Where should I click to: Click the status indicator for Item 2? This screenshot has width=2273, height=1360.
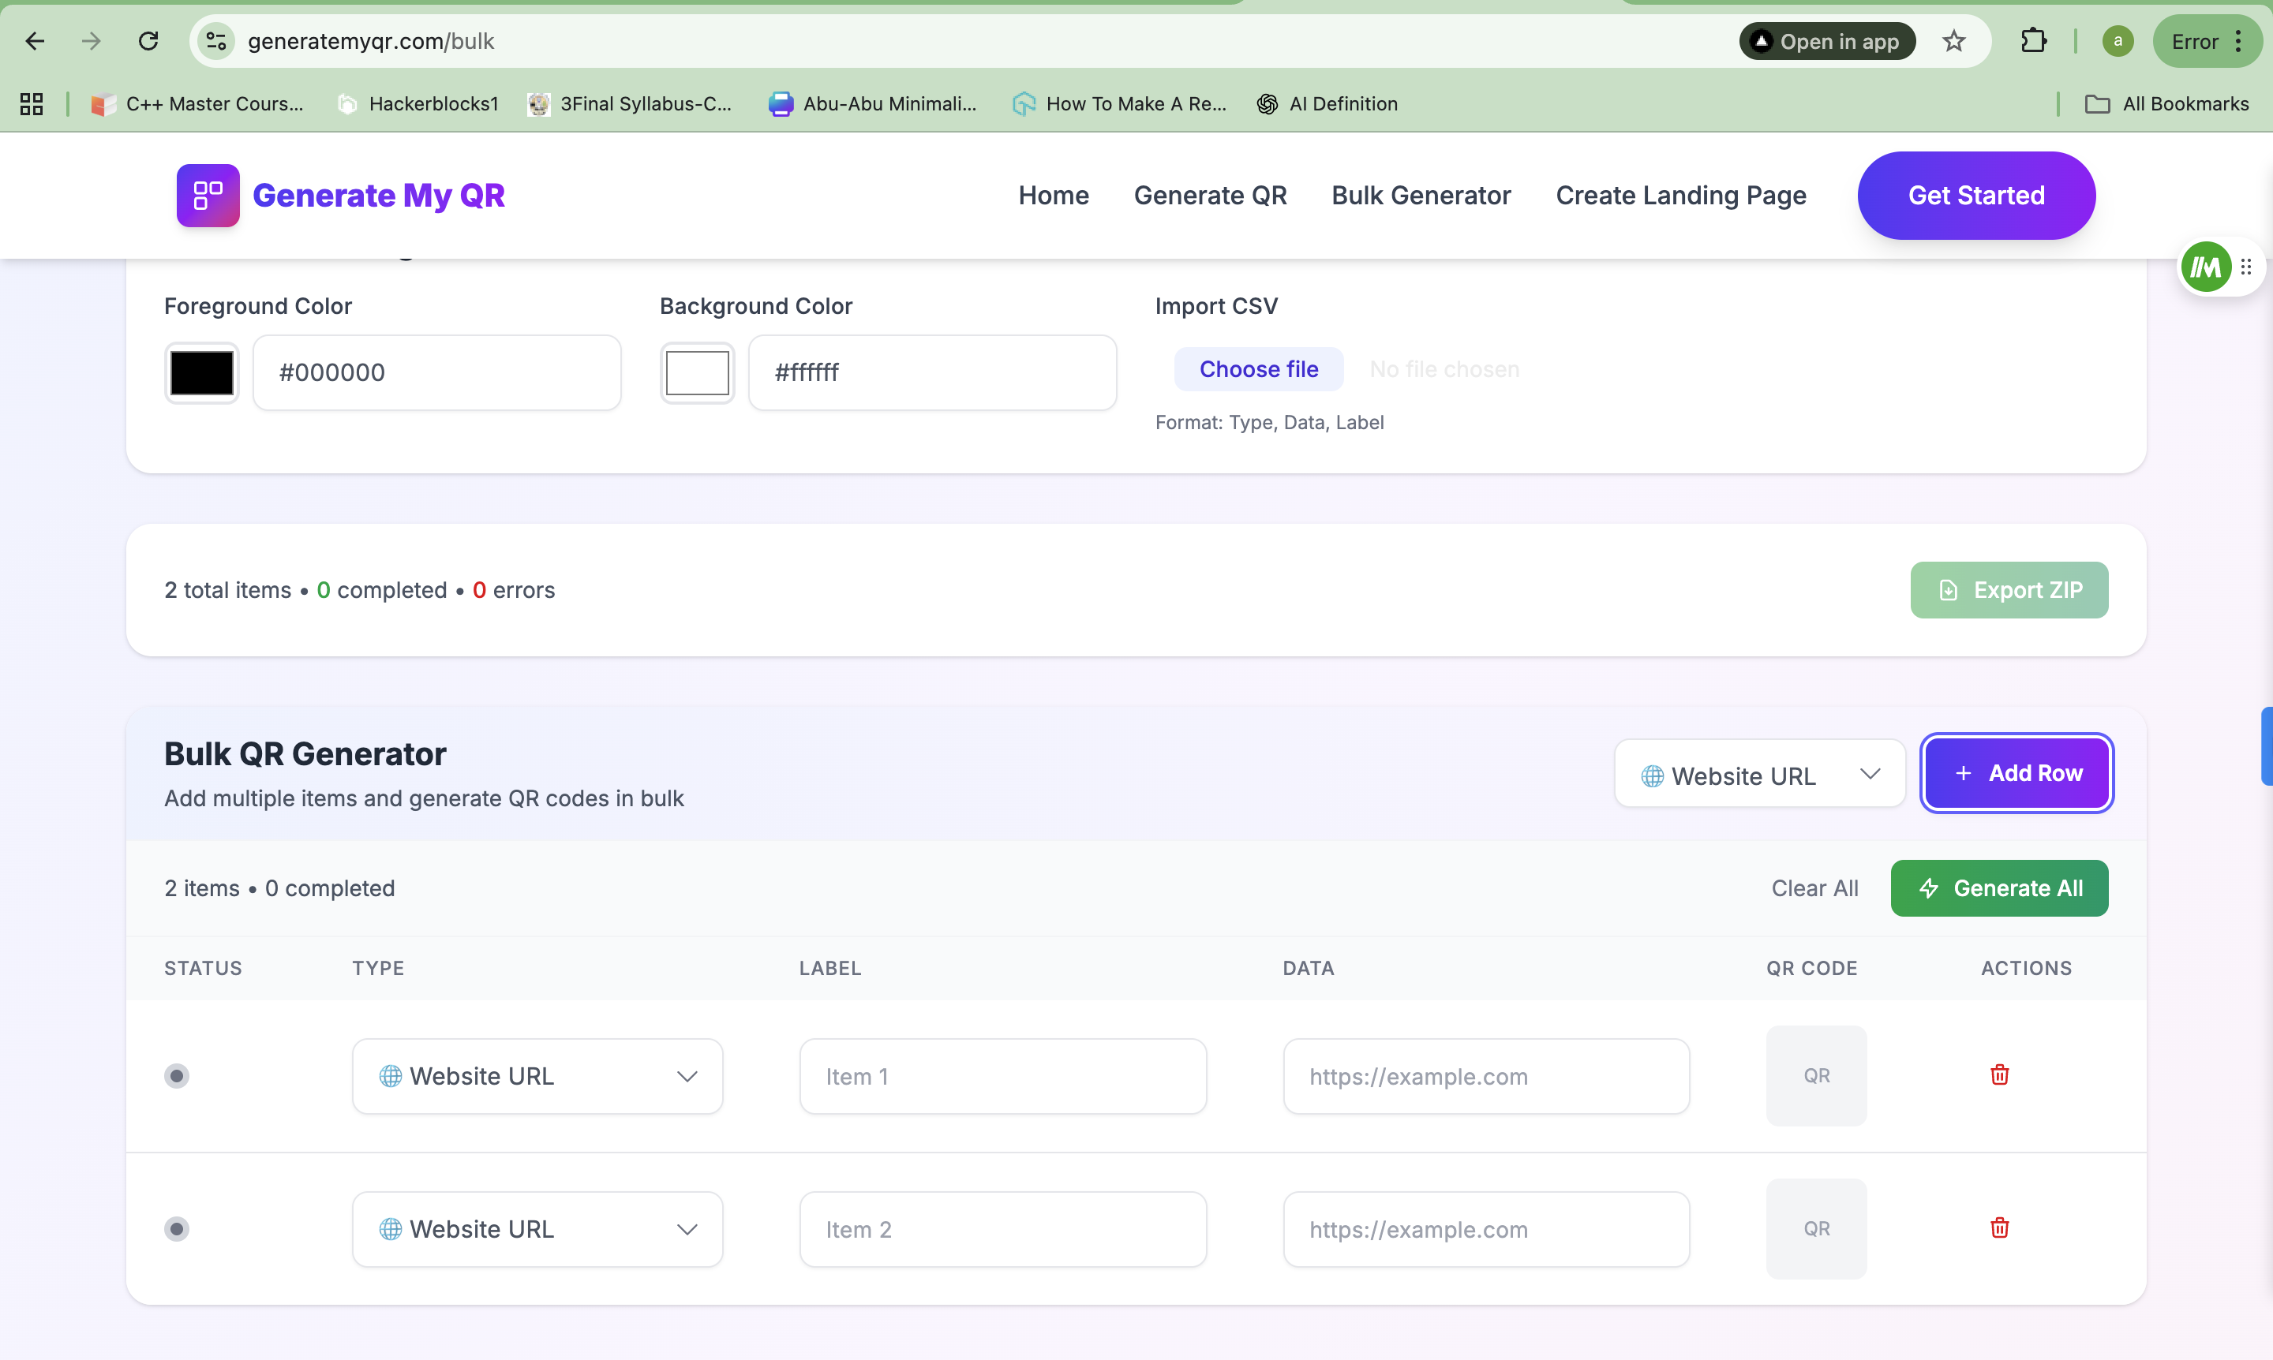[177, 1228]
